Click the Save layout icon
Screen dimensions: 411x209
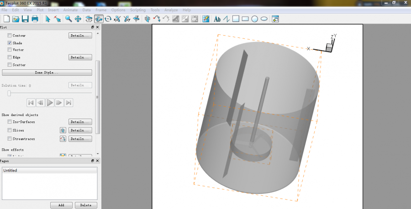[x=25, y=19]
